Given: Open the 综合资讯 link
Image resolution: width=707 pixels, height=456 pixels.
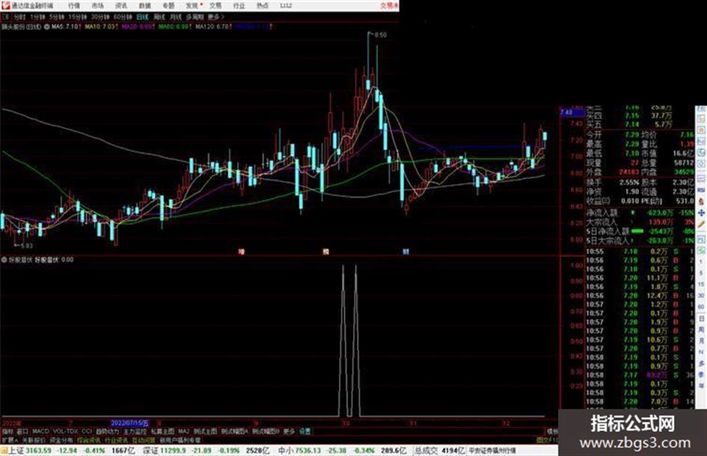Looking at the screenshot, I should click(x=89, y=440).
